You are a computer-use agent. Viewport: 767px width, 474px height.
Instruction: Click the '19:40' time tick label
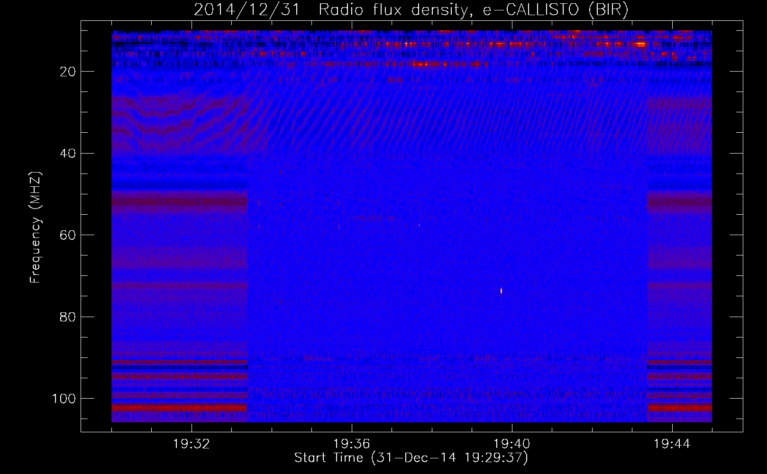(512, 444)
